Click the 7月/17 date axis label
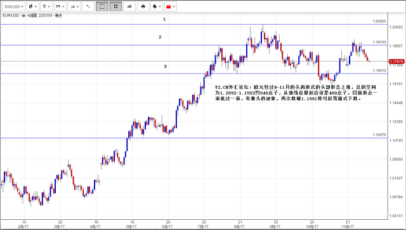 pyautogui.click(x=203, y=227)
